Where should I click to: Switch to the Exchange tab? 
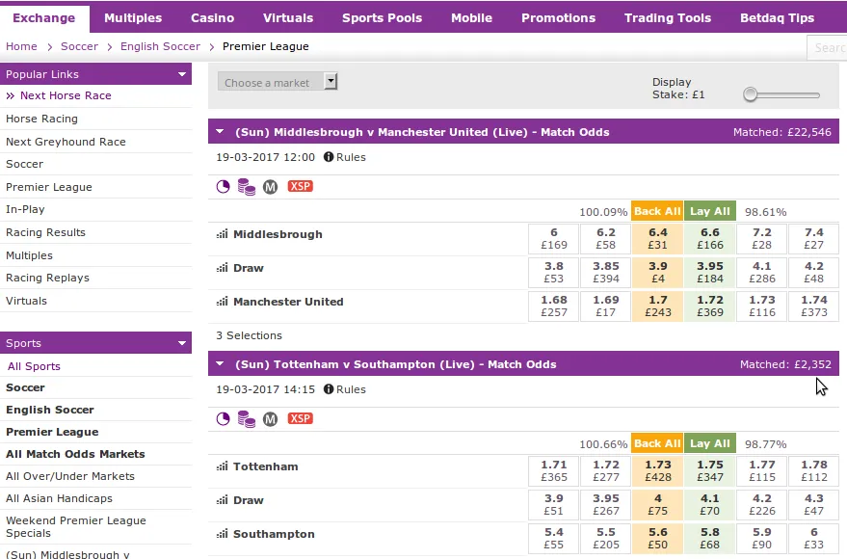[44, 18]
